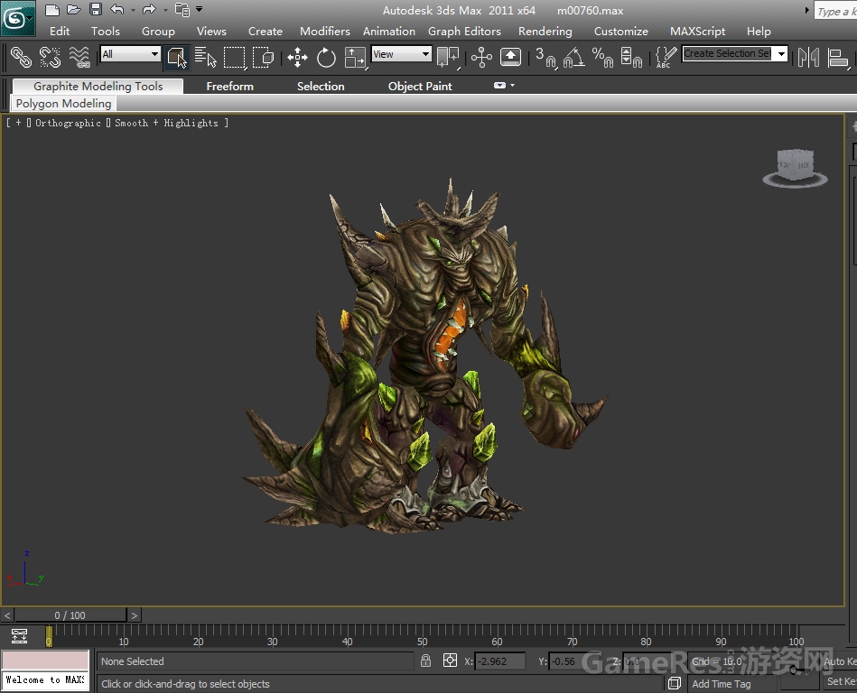Click the Use Pivot Point Center icon
Screen dimensions: 857x693
pos(448,58)
